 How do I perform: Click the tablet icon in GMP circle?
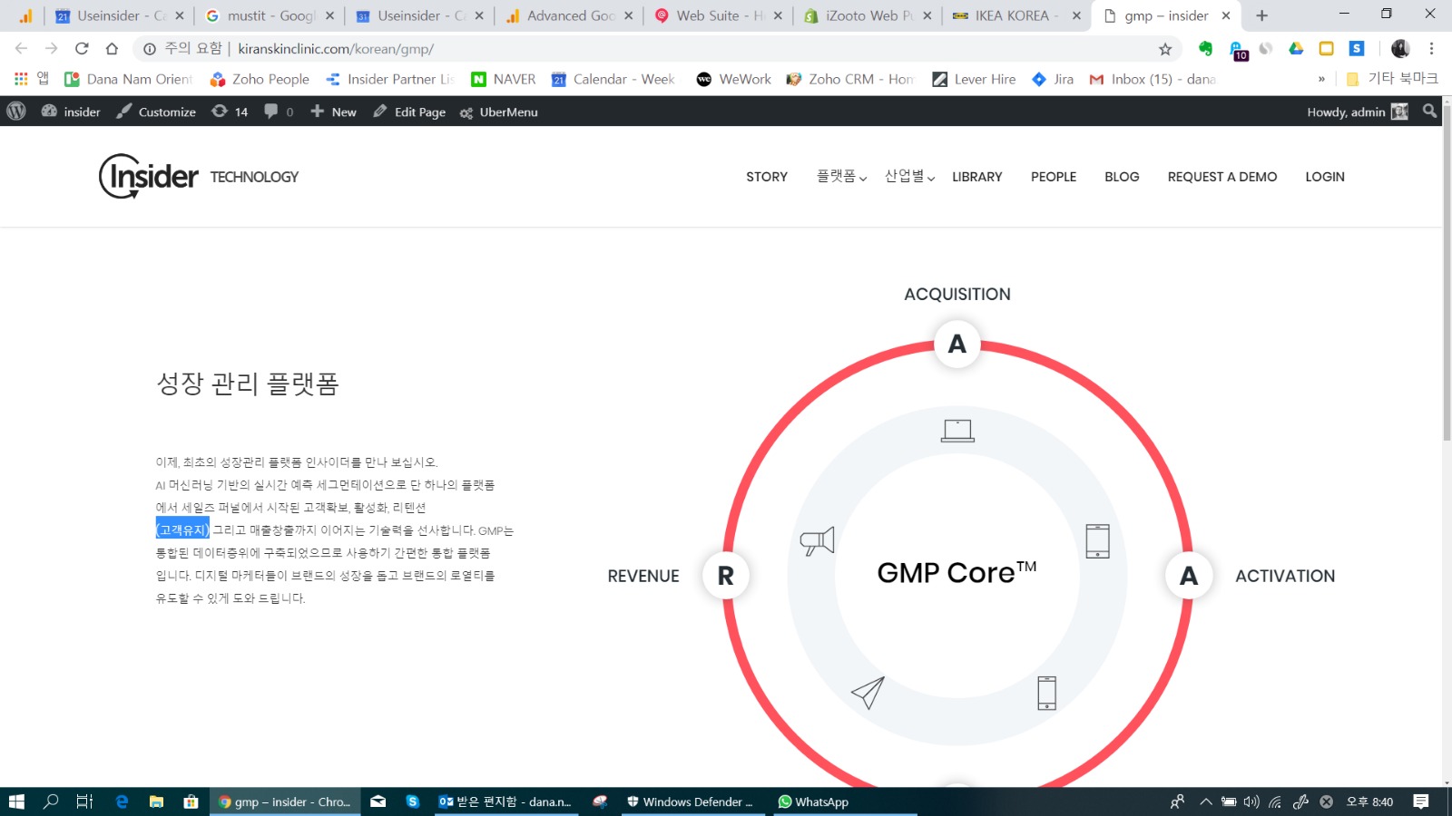[x=1097, y=541]
